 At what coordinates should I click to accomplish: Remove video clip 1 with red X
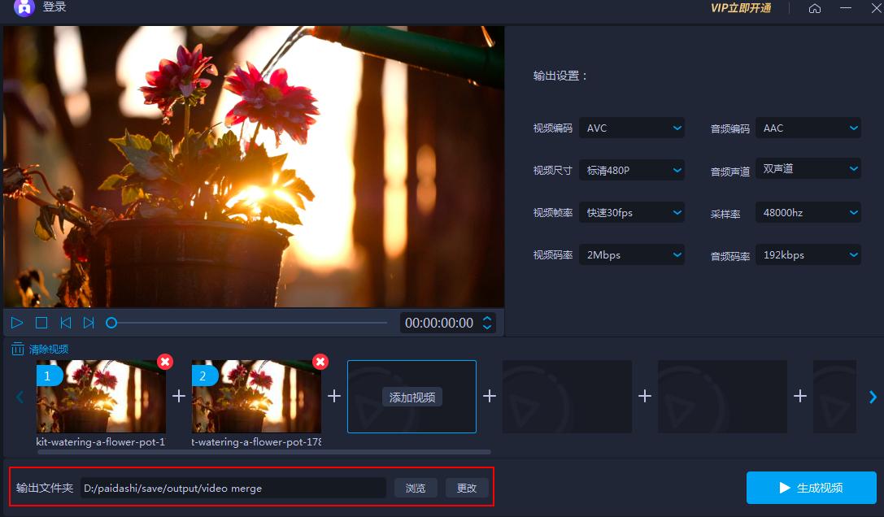(165, 362)
